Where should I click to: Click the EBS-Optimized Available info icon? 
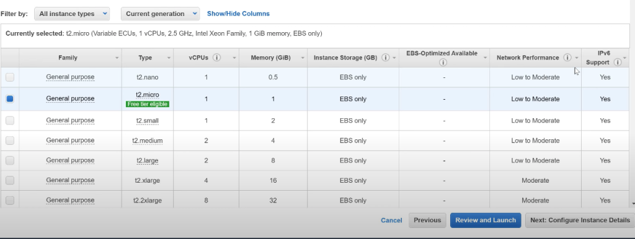coord(443,63)
